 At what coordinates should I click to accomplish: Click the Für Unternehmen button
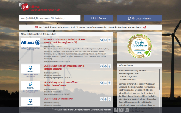point(139,18)
